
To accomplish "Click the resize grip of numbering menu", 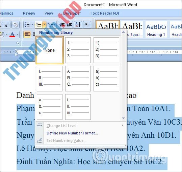I will tap(125, 146).
